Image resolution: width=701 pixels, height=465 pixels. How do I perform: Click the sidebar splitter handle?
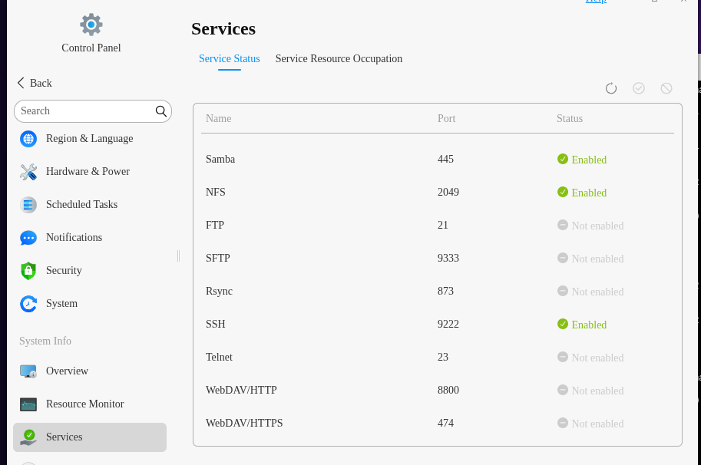click(x=178, y=256)
